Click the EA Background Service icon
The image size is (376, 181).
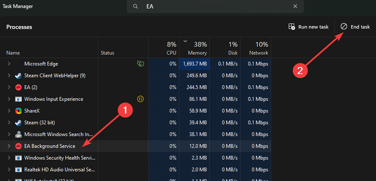point(18,146)
